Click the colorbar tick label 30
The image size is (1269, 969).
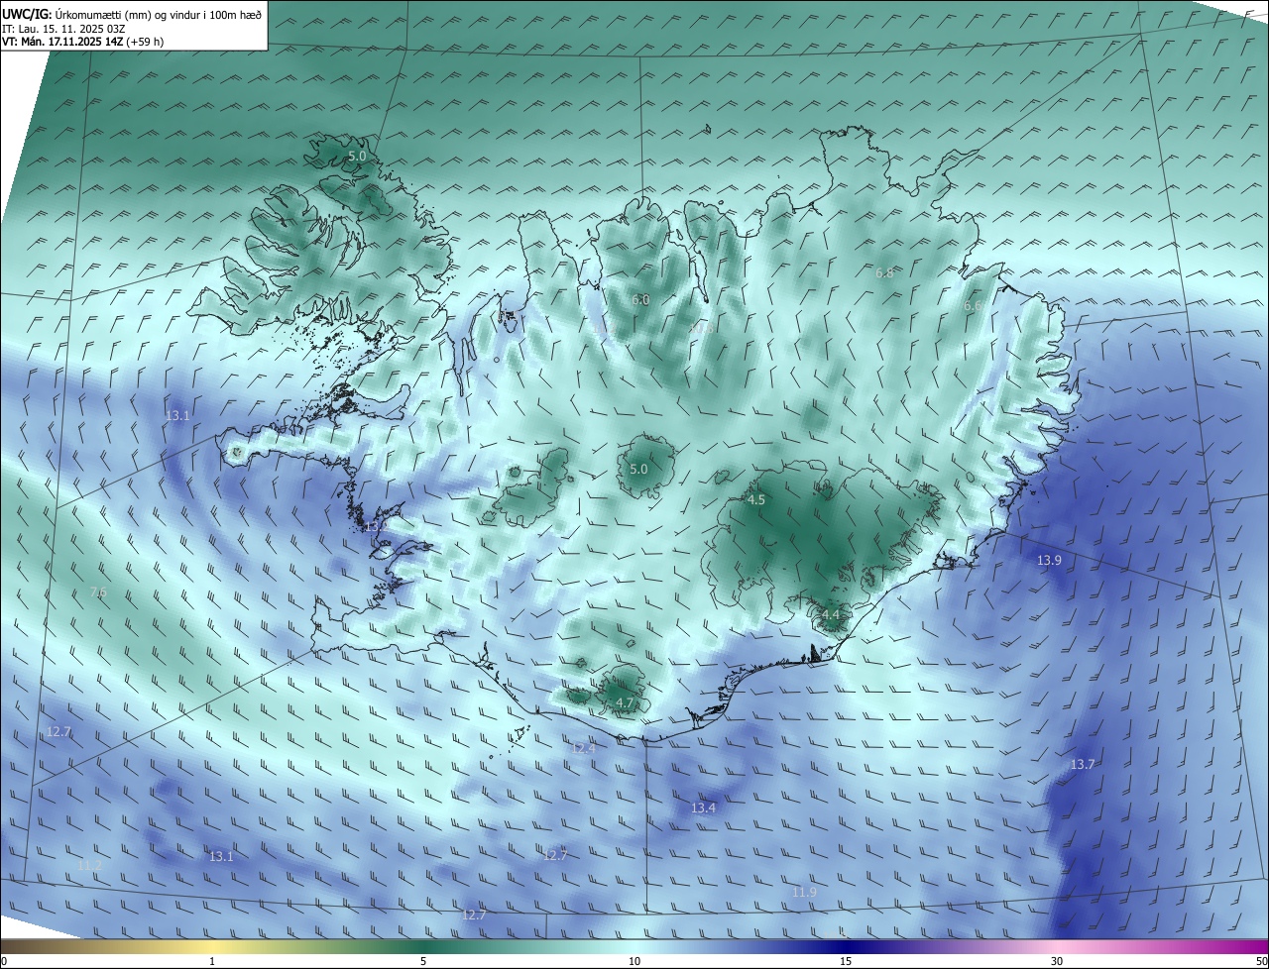coord(1057,961)
